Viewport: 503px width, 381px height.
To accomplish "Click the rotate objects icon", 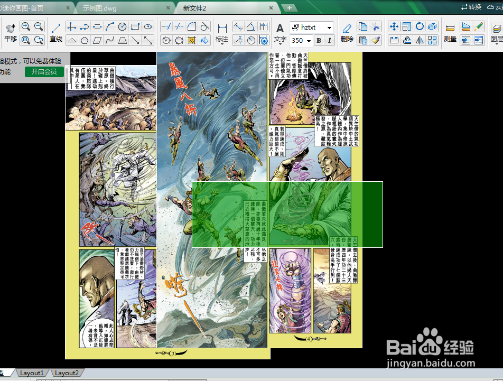I will click(420, 26).
